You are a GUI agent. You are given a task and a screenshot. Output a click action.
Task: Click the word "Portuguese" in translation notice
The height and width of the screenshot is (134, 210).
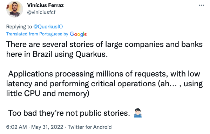[x=51, y=34]
